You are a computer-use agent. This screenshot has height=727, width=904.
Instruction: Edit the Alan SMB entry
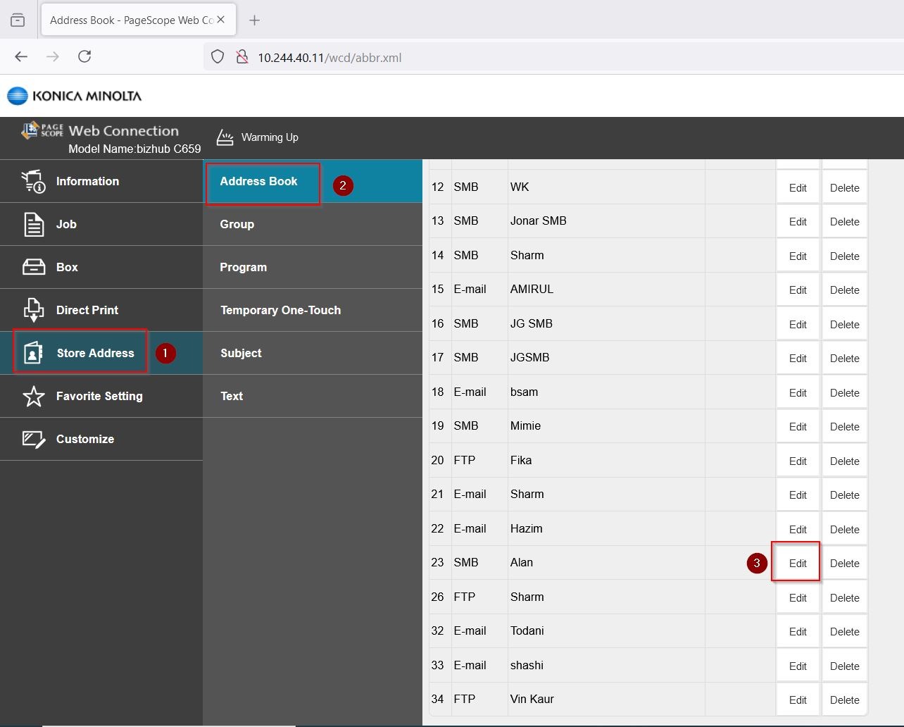point(797,563)
